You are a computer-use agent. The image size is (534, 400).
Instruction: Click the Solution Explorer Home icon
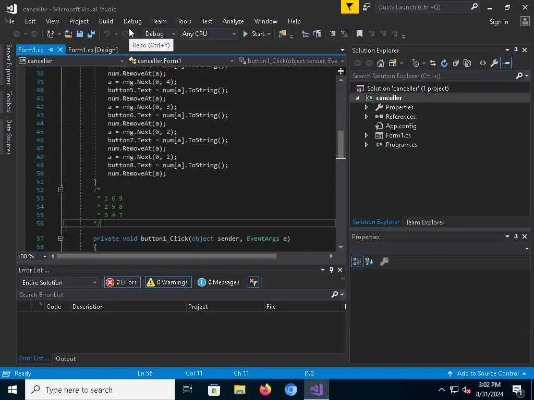click(381, 63)
